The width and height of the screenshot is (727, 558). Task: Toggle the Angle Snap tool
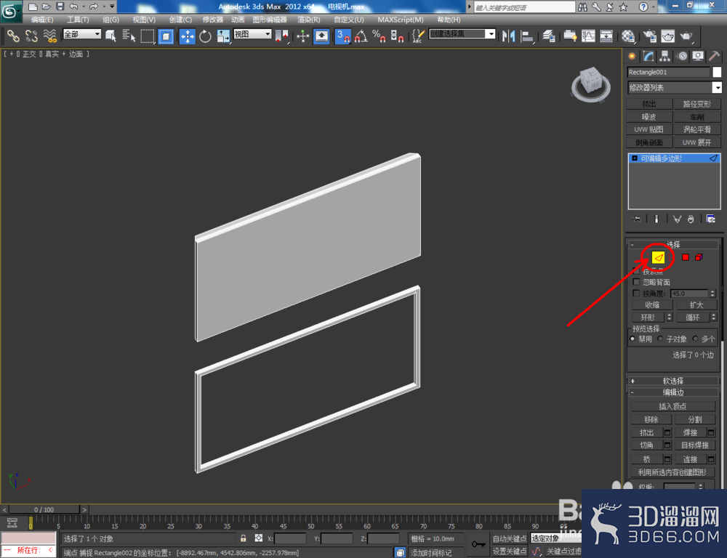(x=361, y=36)
